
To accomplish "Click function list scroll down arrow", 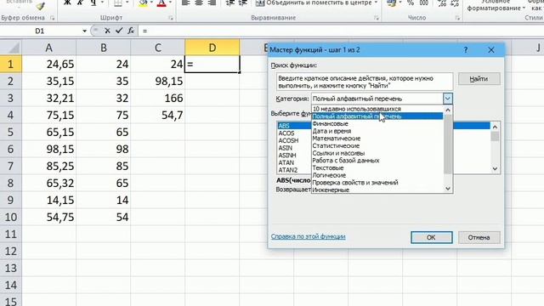I will pos(495,168).
